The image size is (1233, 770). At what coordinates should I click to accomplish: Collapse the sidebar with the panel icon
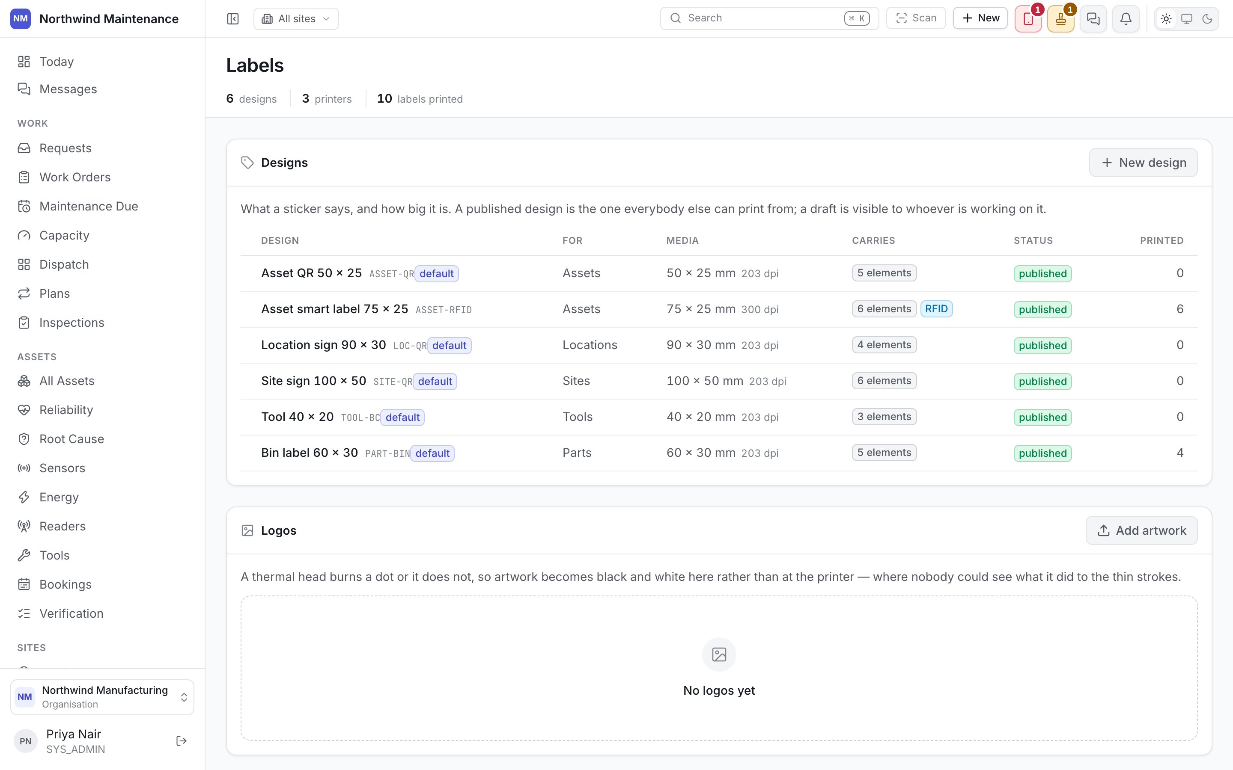point(232,19)
